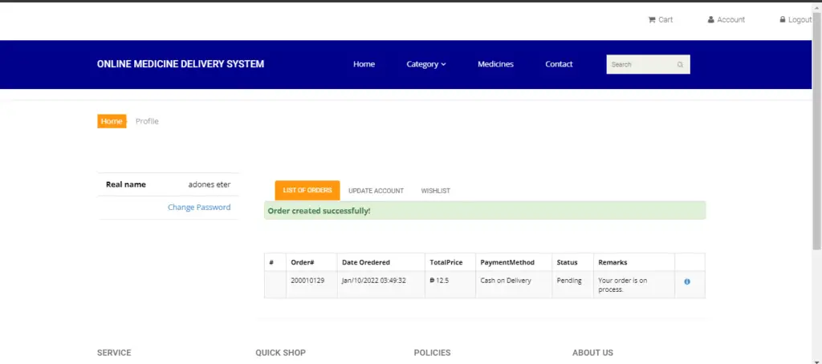Viewport: 822px width, 364px height.
Task: Select the List of Orders tab
Action: point(307,190)
